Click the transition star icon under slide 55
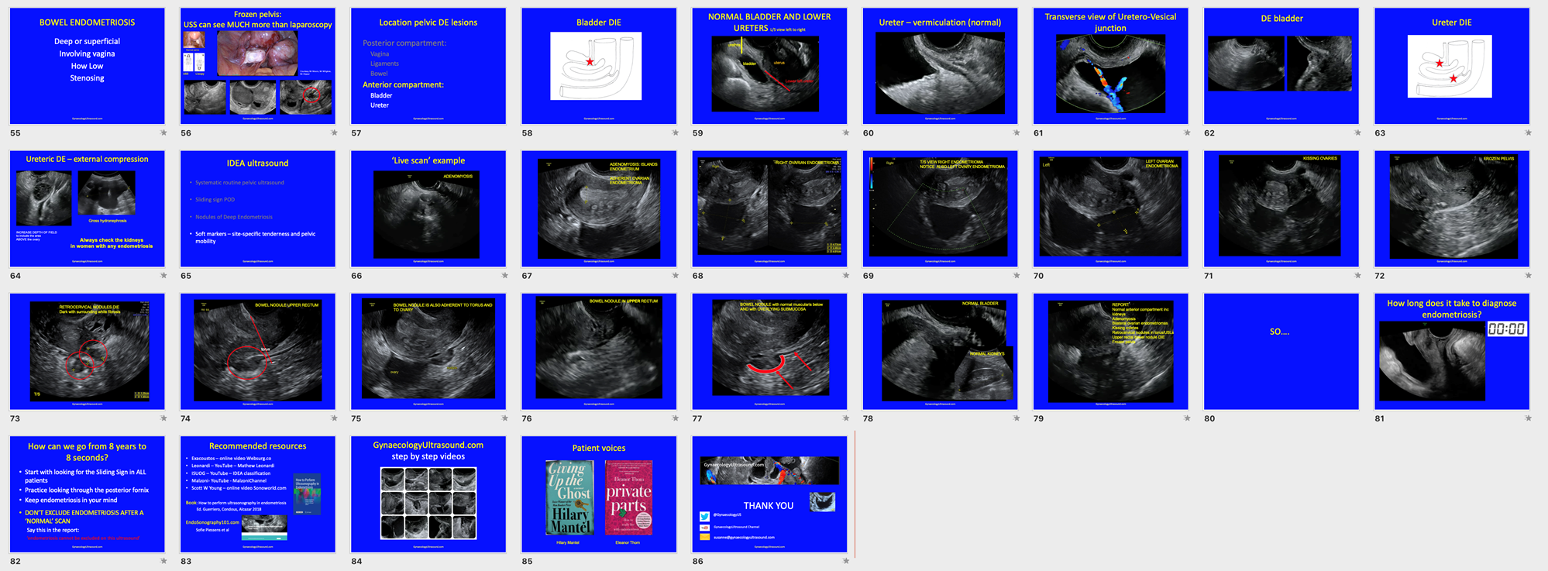The width and height of the screenshot is (1548, 571). [x=163, y=132]
